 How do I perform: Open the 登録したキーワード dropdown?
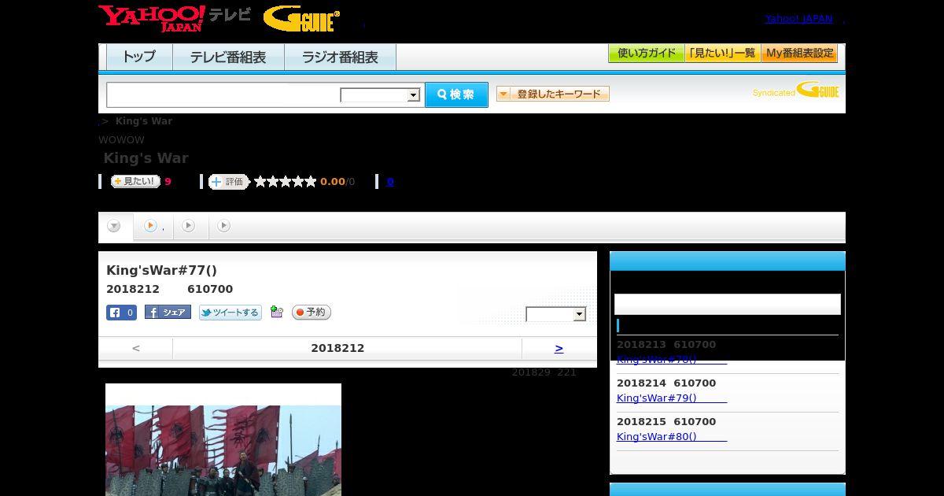[553, 94]
